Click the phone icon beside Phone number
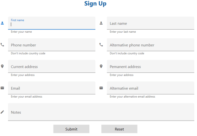The height and width of the screenshot is (136, 197). [2, 45]
